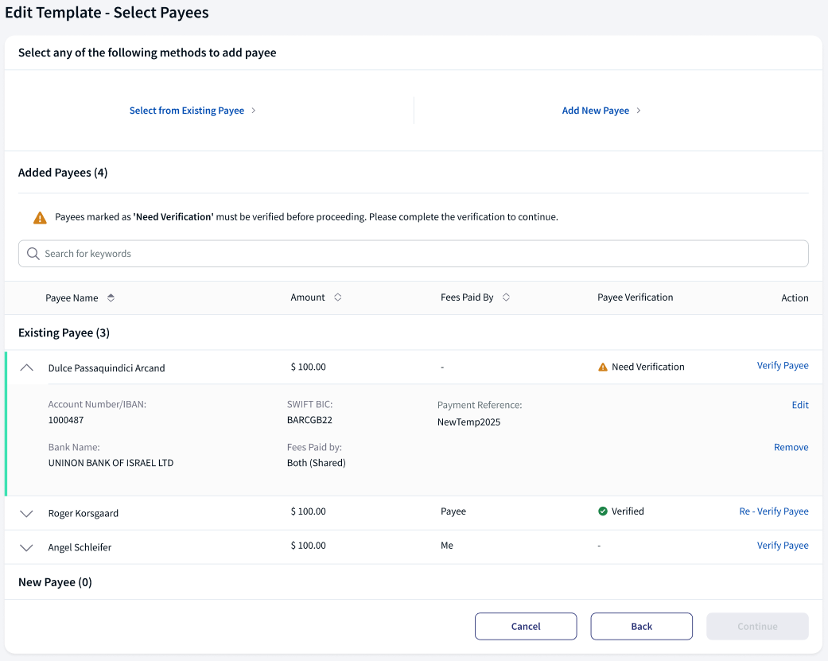
Task: Expand the Angel Schleifer payee row
Action: pos(26,547)
